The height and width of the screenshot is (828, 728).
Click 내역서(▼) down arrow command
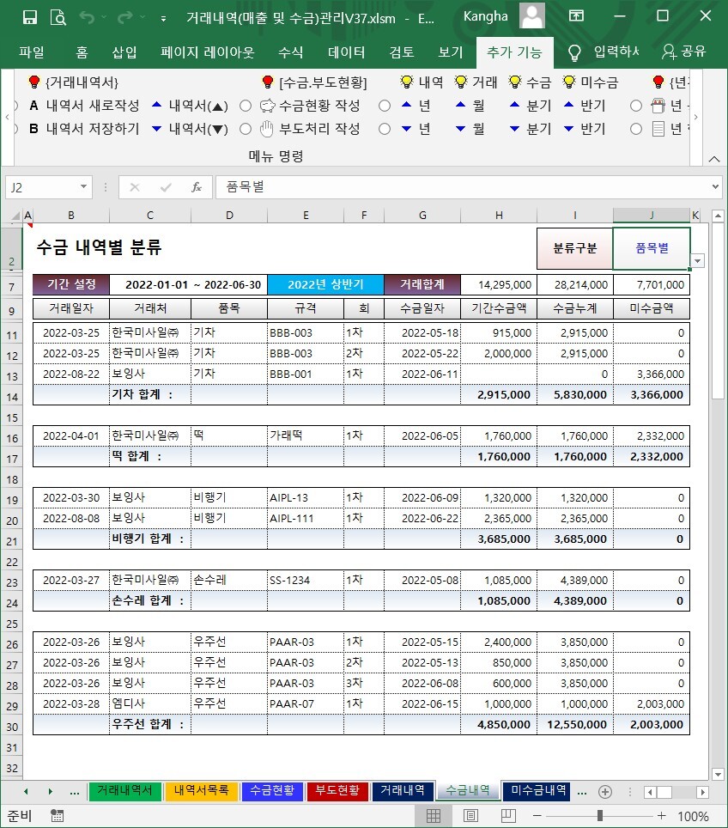[190, 129]
